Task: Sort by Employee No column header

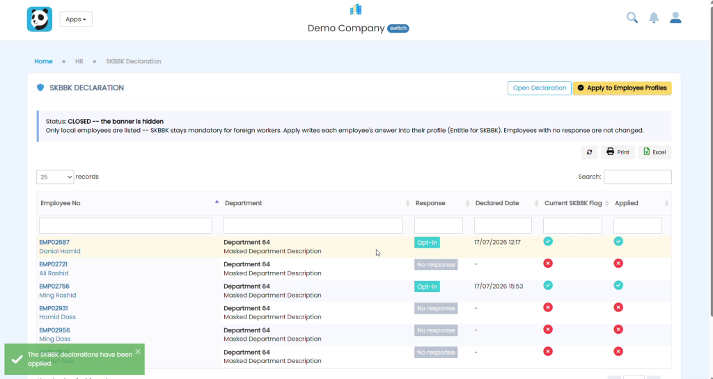Action: [x=130, y=203]
